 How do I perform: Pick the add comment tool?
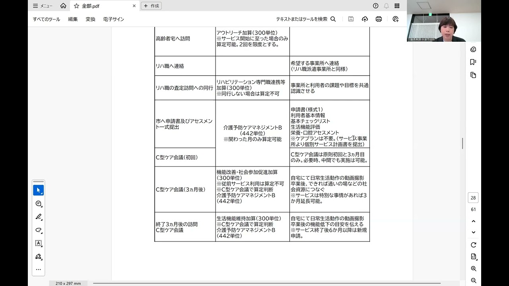click(39, 203)
